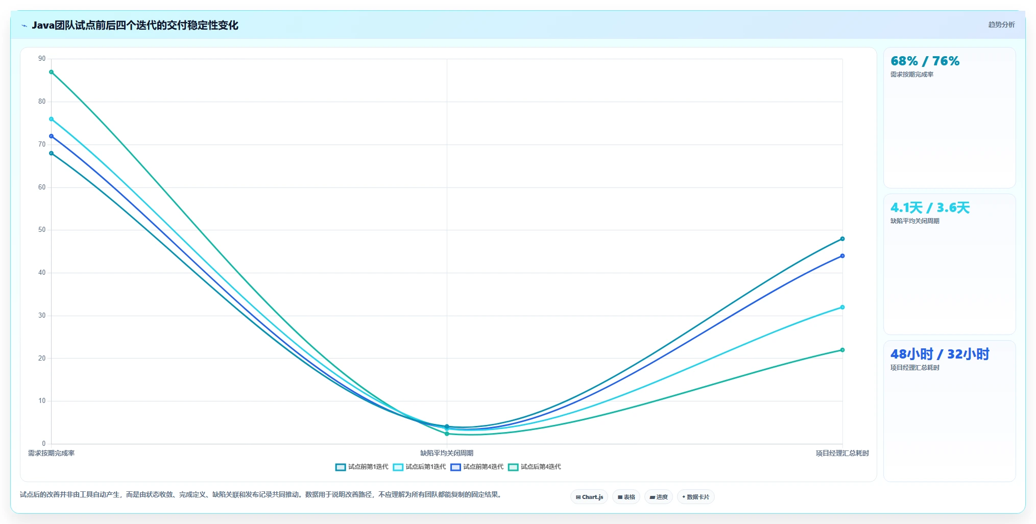The height and width of the screenshot is (524, 1036).
Task: Hide the 试点后第4迭代 series via legend text
Action: (x=541, y=467)
